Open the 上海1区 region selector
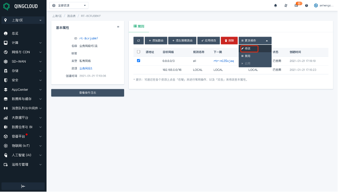 (x=23, y=20)
